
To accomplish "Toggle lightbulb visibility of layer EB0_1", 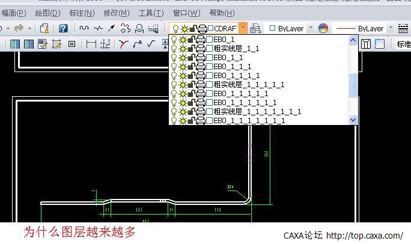I will click(x=174, y=40).
